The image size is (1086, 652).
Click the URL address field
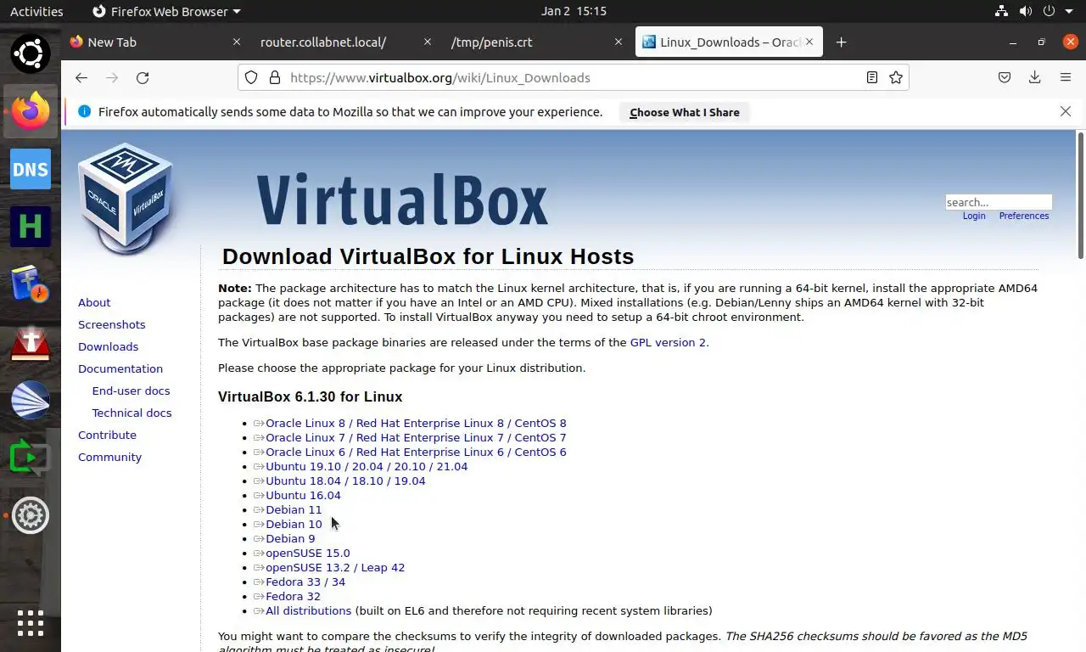(x=573, y=77)
